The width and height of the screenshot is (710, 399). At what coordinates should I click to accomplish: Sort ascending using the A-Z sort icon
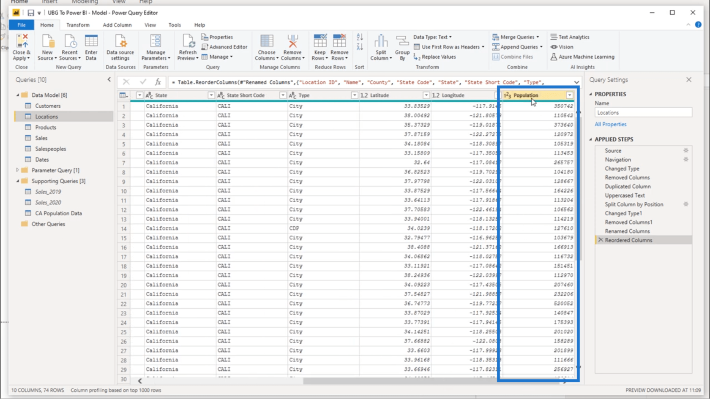coord(360,37)
